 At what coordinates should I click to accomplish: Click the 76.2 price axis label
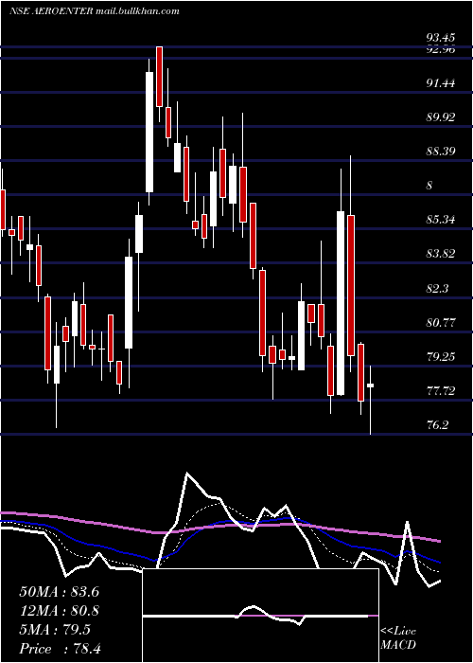coord(437,425)
